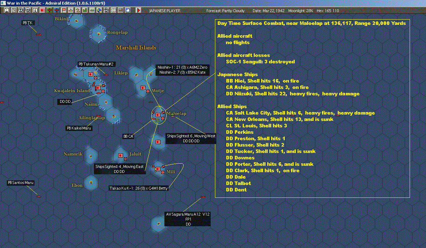Click the red end-turn play arrow
Viewport: 426px width, 248px height.
point(138,10)
